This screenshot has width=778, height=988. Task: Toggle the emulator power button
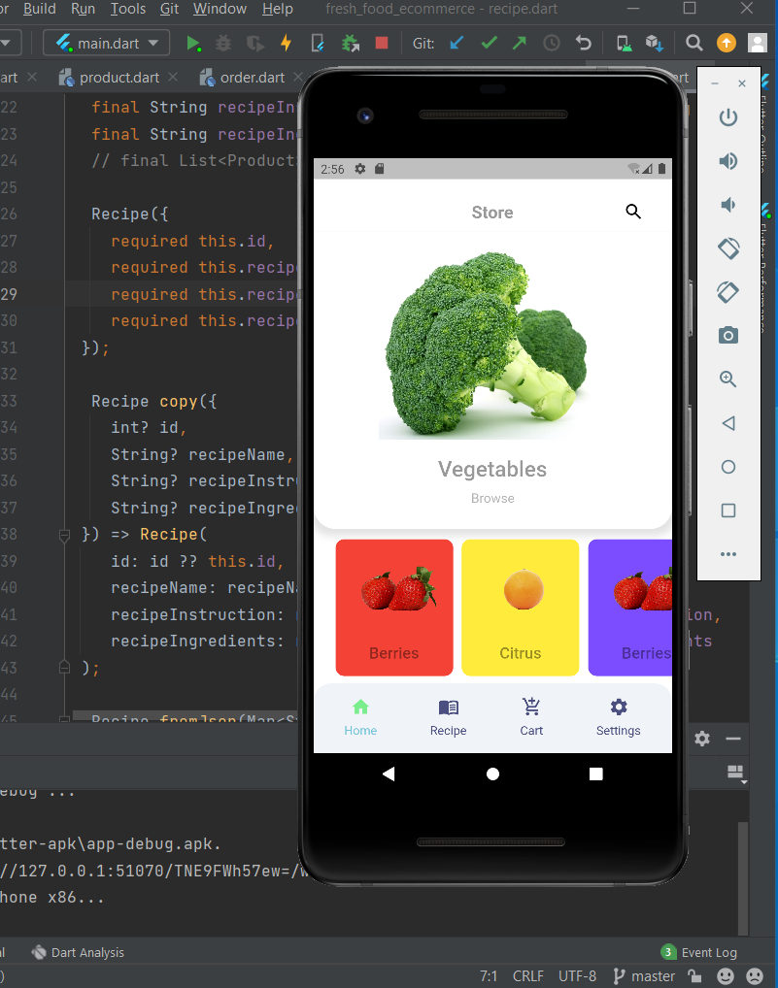click(x=728, y=117)
